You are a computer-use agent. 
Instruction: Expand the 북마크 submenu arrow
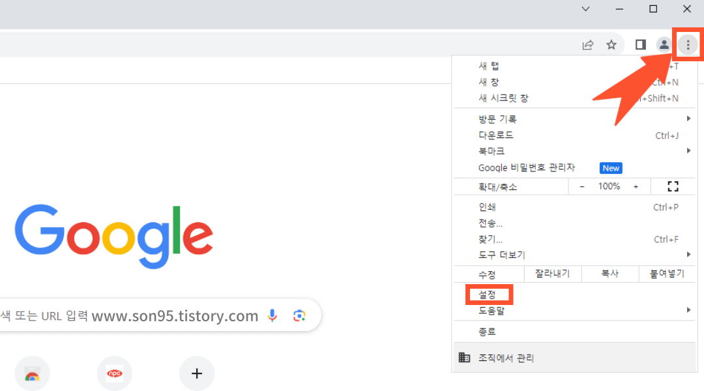(688, 151)
